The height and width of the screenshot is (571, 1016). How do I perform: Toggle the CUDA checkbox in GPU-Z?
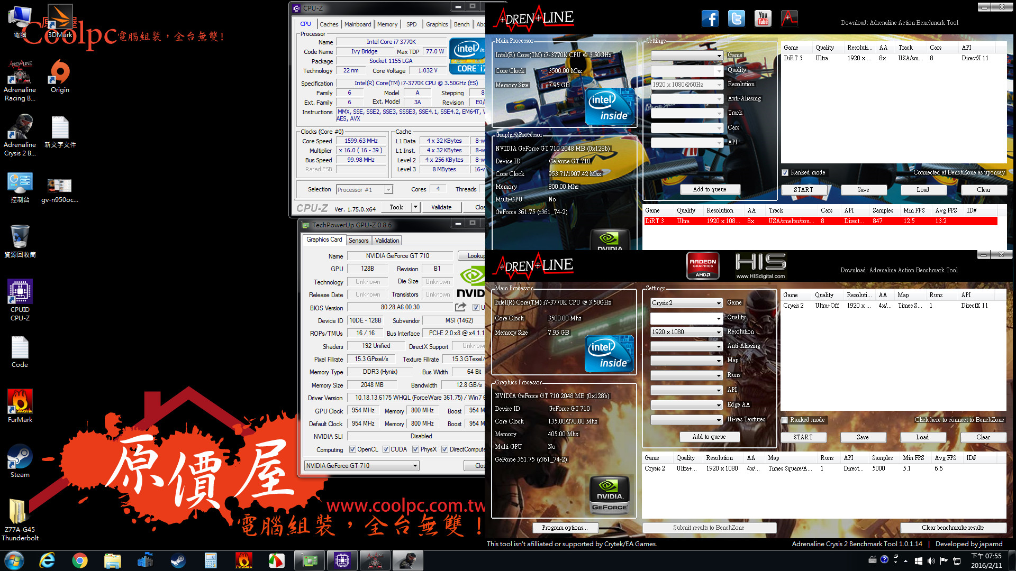click(x=386, y=449)
